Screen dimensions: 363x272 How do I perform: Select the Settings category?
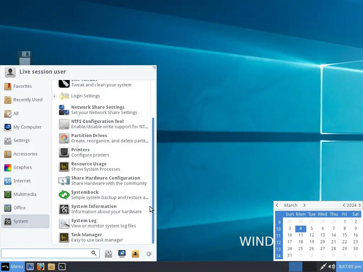(x=25, y=140)
